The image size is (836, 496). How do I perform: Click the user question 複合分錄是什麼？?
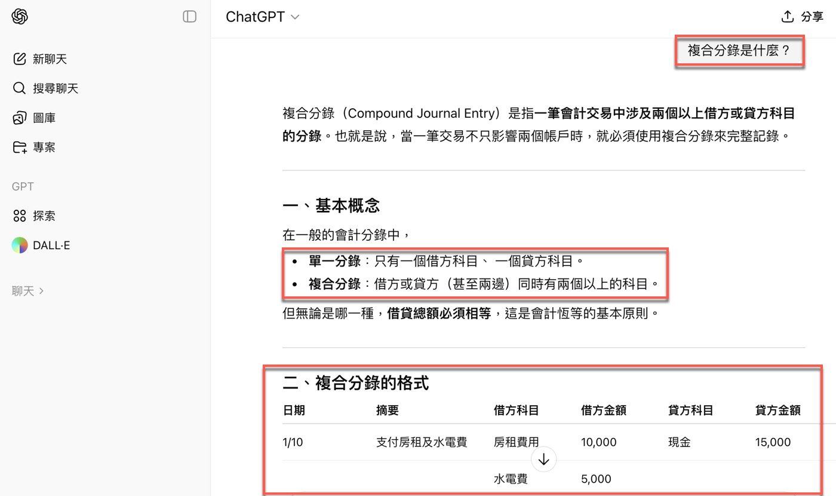point(739,51)
